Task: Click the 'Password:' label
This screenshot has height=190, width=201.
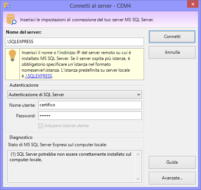Action: 26,116
